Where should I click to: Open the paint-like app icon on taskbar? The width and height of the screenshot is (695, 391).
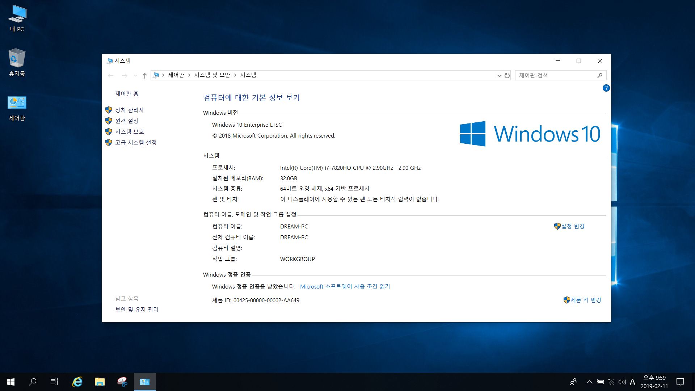[122, 382]
